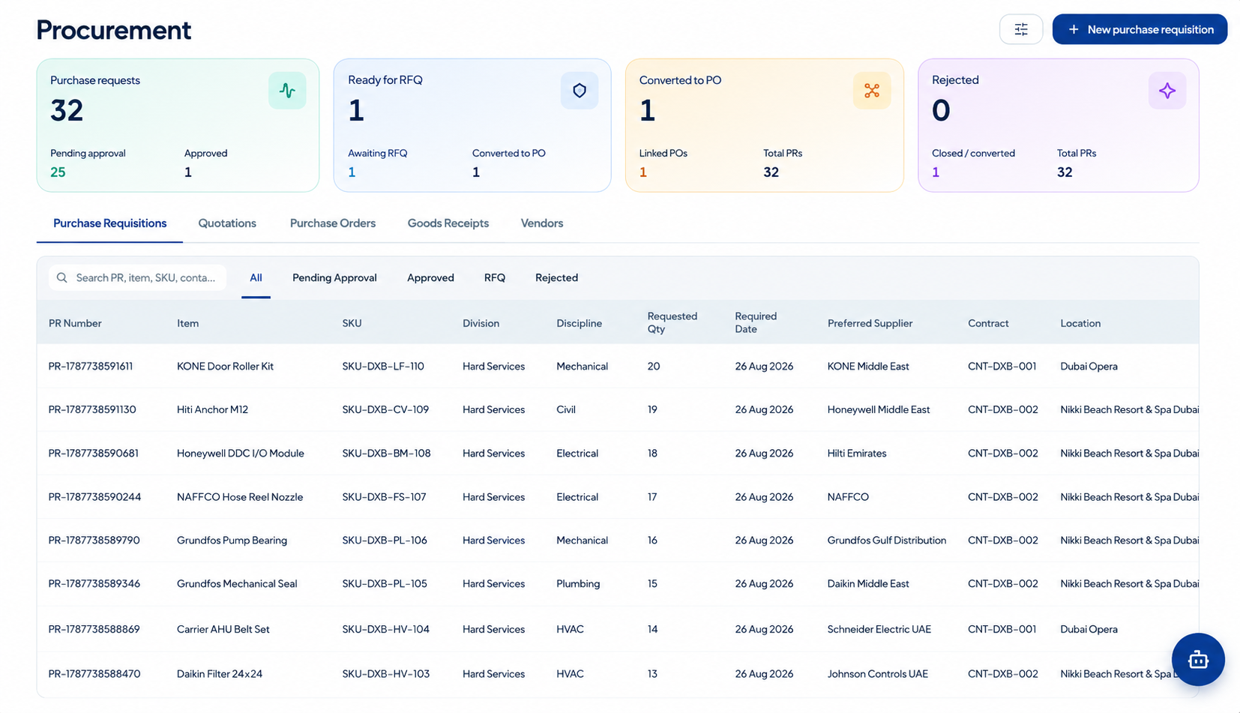Viewport: 1240px width, 713px height.
Task: Open PR-1787738590244 row
Action: 618,496
